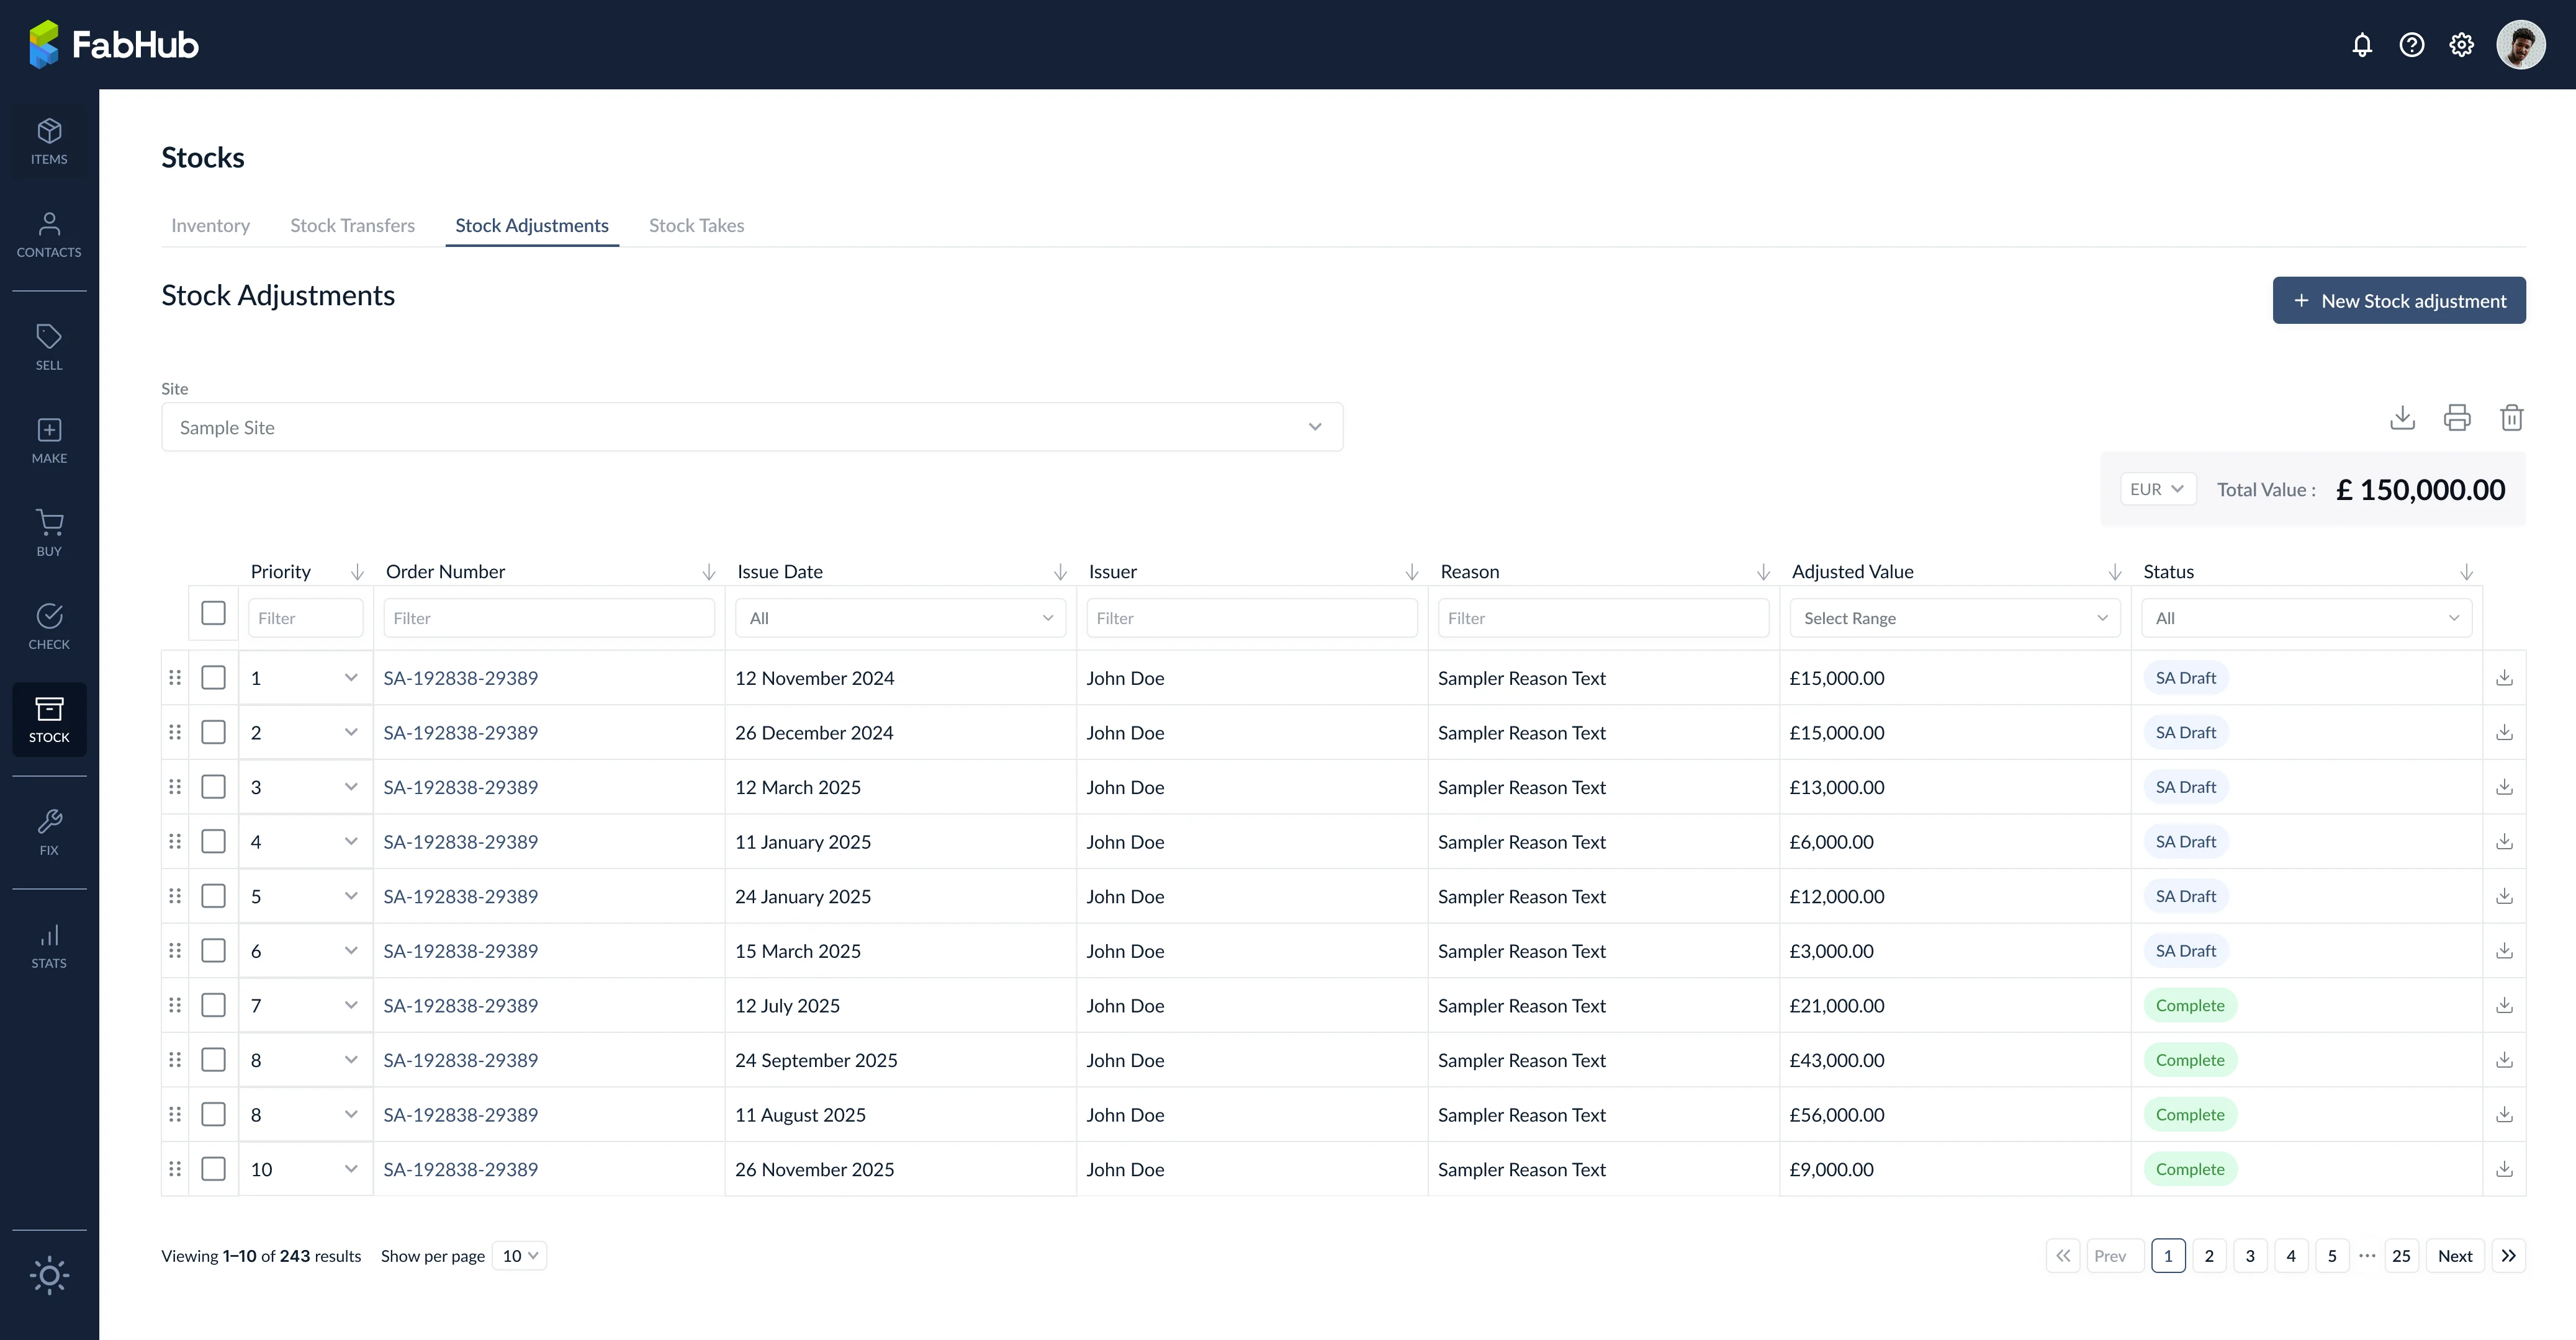2576x1340 pixels.
Task: Download the 12 March 2025 adjustment
Action: tap(2504, 787)
